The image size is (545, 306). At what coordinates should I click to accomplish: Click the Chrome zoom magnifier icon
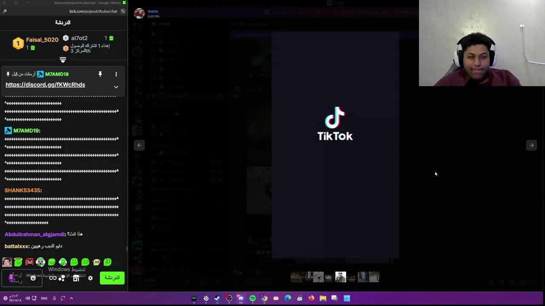click(x=5, y=11)
